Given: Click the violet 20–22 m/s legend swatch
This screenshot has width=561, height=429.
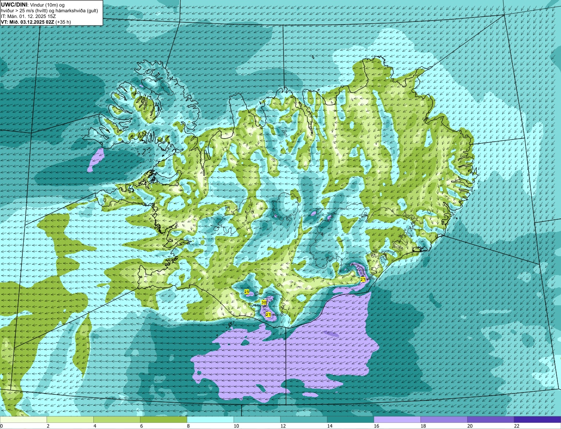Looking at the screenshot, I should [491, 419].
